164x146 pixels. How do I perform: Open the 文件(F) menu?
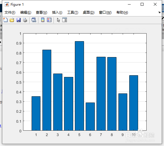point(10,12)
